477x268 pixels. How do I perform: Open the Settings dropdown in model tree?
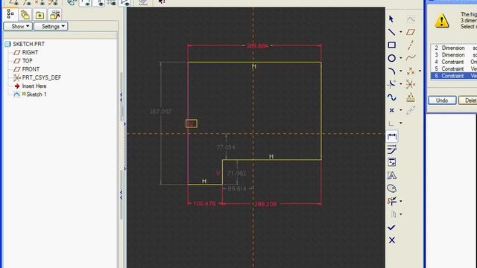[51, 27]
